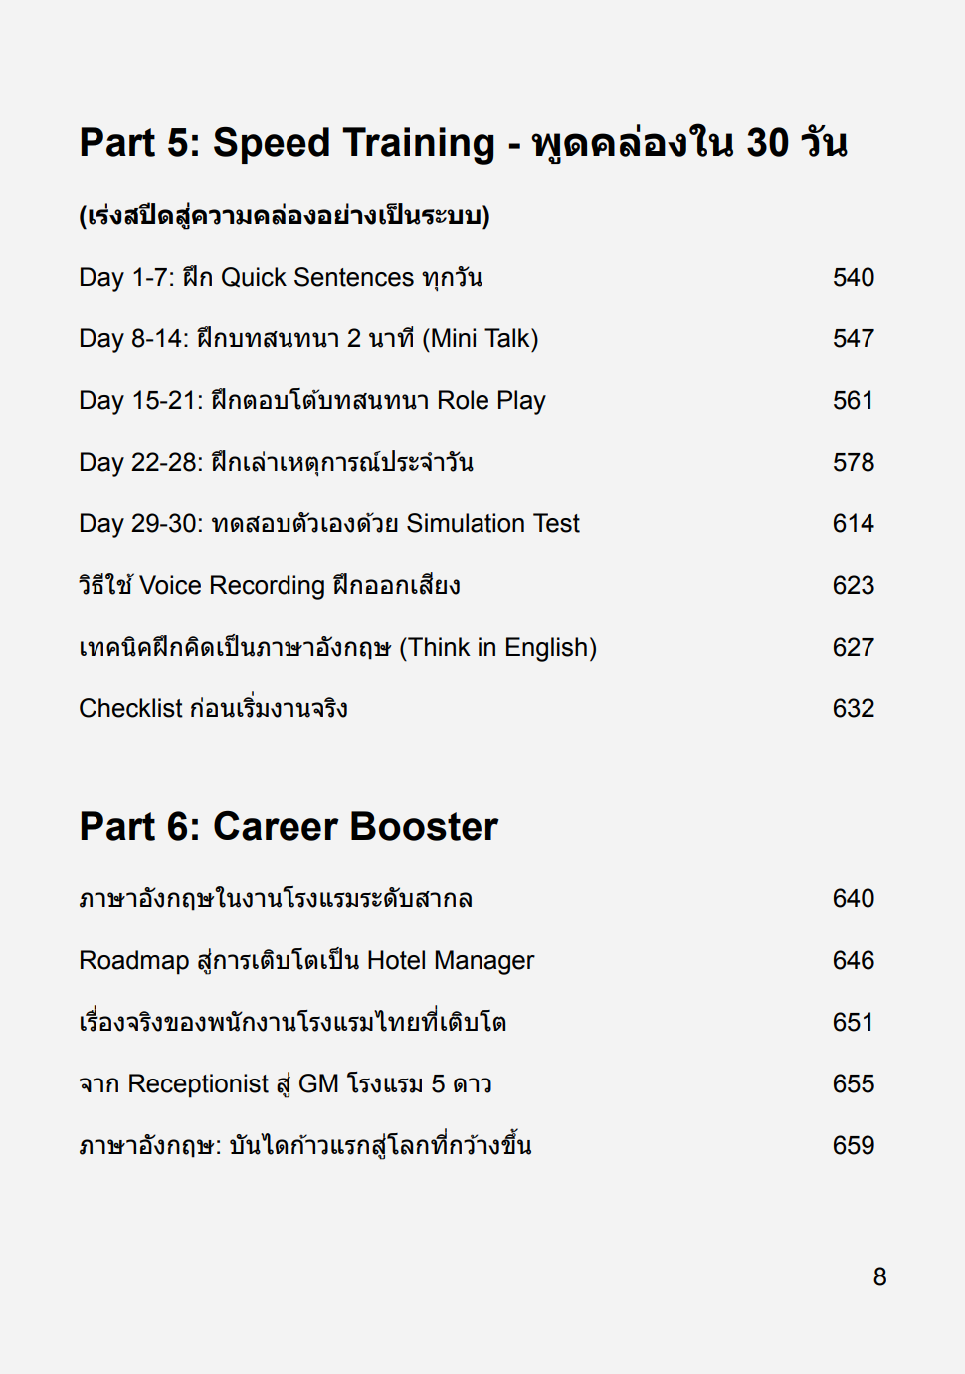This screenshot has height=1374, width=965.
Task: Jump to page number 632
Action: pyautogui.click(x=853, y=709)
